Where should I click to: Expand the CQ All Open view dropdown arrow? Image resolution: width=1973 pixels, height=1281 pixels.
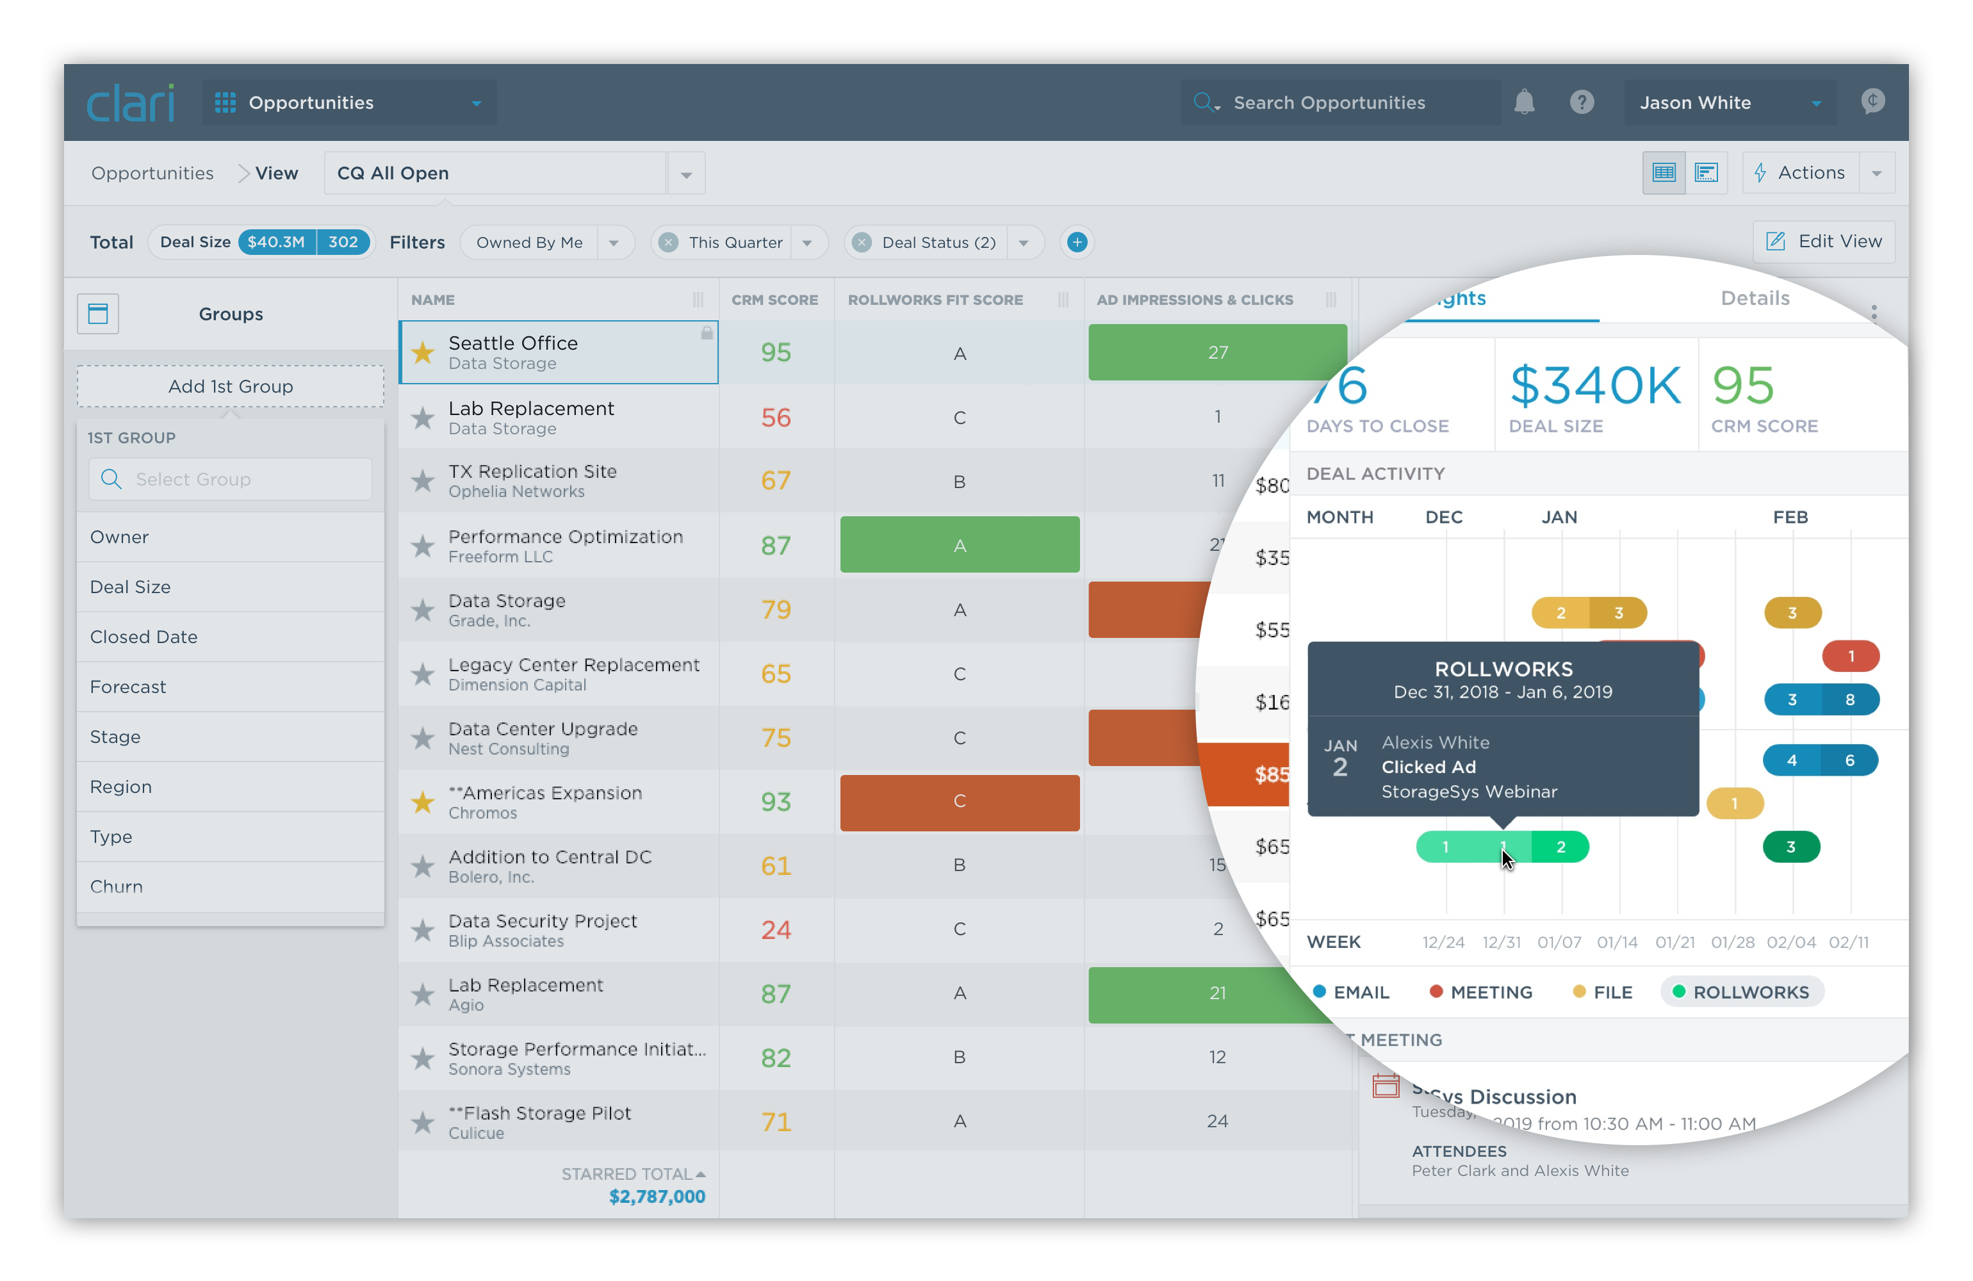click(687, 174)
